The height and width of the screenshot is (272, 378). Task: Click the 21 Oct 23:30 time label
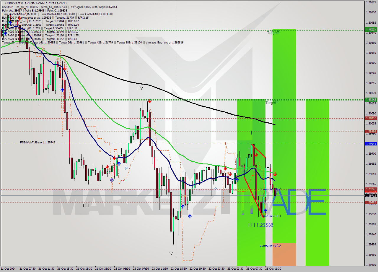pyautogui.click(x=103, y=269)
